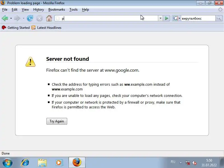This screenshot has width=224, height=168.
Task: Open the Forward button history dropdown
Action: [24, 18]
